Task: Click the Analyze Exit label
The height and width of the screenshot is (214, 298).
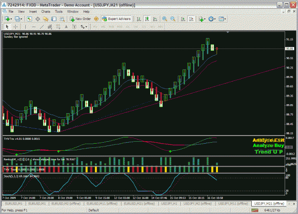Action: (x=268, y=140)
